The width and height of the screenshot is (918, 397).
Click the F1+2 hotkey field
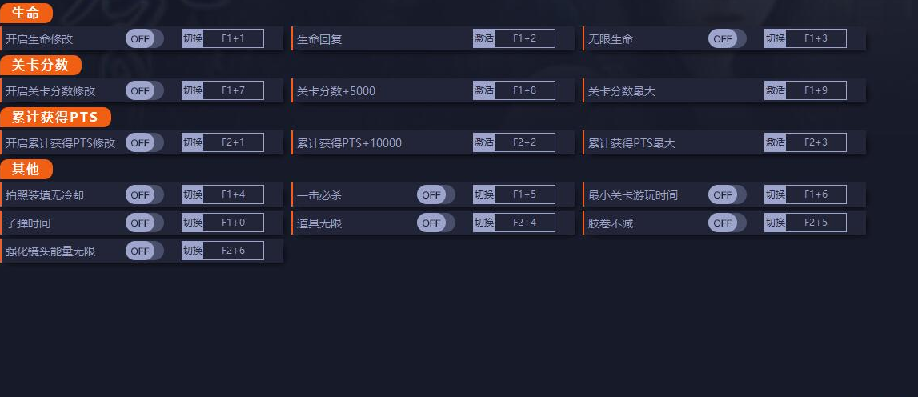click(524, 38)
